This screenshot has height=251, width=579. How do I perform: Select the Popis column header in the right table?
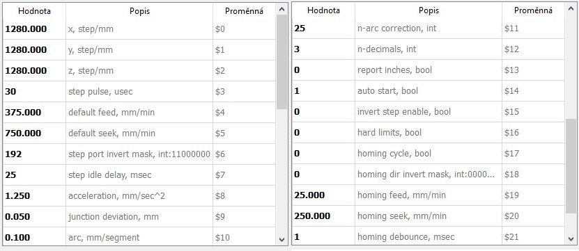pyautogui.click(x=429, y=11)
